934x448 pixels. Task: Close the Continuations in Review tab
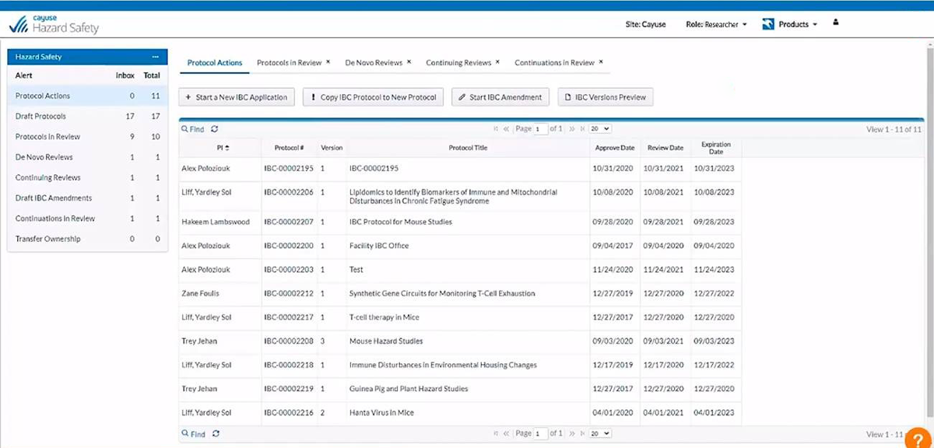click(601, 62)
